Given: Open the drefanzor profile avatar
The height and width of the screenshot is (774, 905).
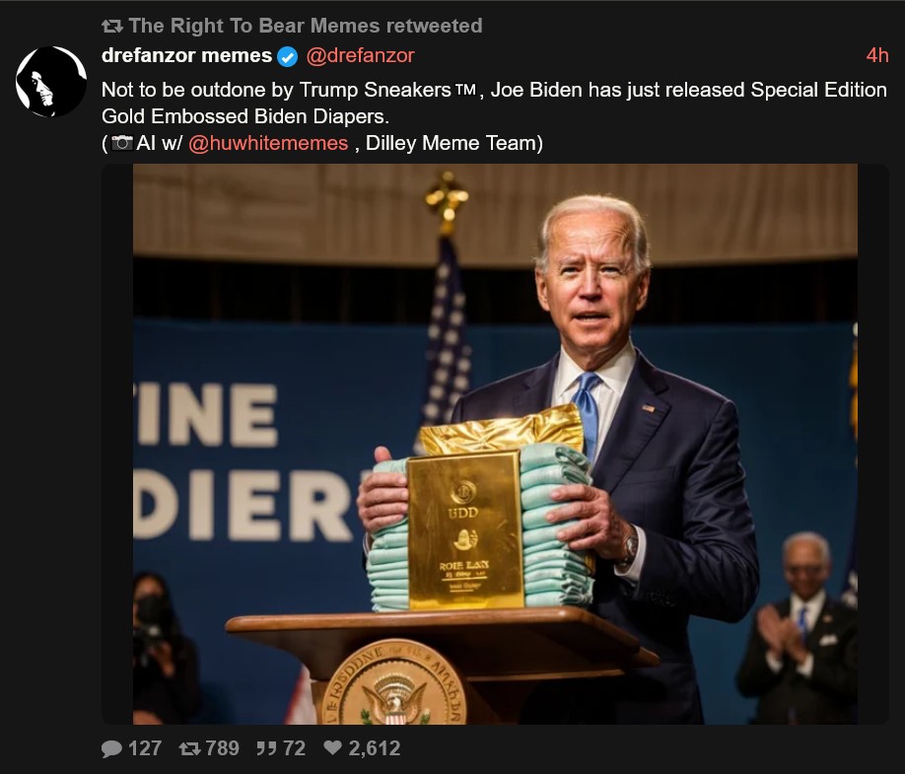Looking at the screenshot, I should click(51, 82).
